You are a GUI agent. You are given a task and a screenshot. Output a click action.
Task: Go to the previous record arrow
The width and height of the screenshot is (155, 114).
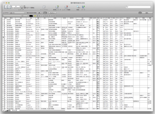(x=6, y=7)
